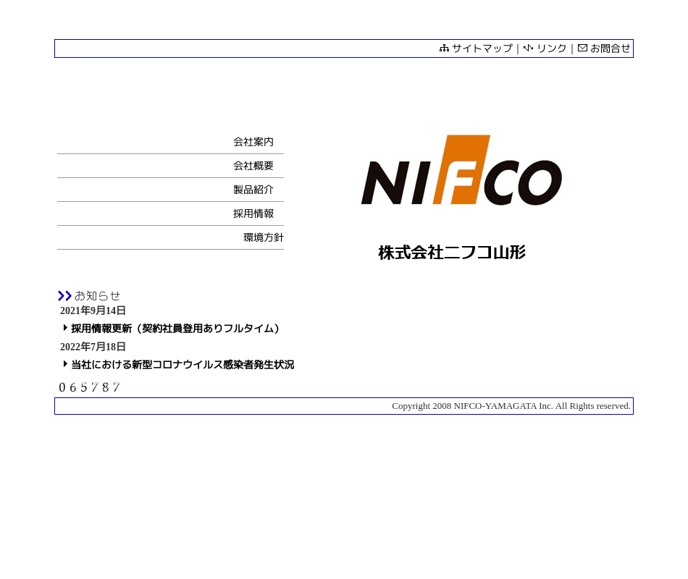Open the サイトマップ text link

(482, 48)
